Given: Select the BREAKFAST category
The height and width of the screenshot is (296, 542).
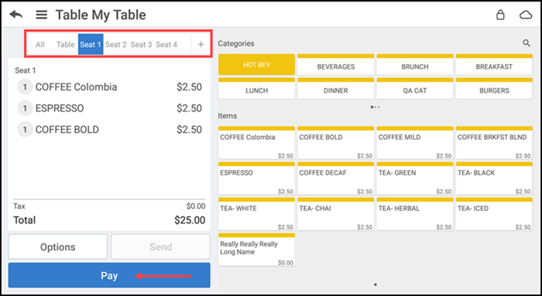Looking at the screenshot, I should [494, 64].
